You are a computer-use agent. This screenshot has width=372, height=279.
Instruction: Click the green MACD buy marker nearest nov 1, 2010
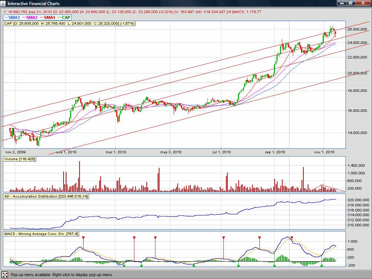coord(322,265)
